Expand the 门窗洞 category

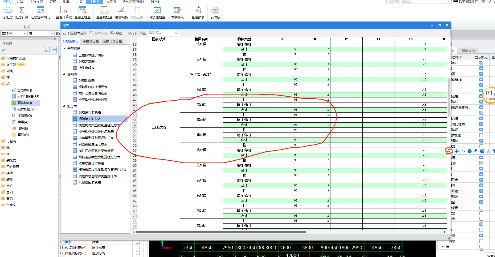coord(3,141)
